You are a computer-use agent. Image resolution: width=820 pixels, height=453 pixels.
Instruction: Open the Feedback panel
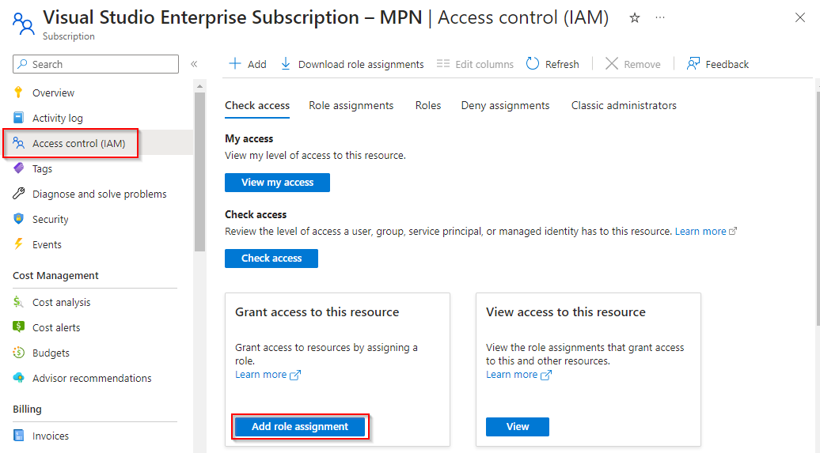(x=717, y=64)
